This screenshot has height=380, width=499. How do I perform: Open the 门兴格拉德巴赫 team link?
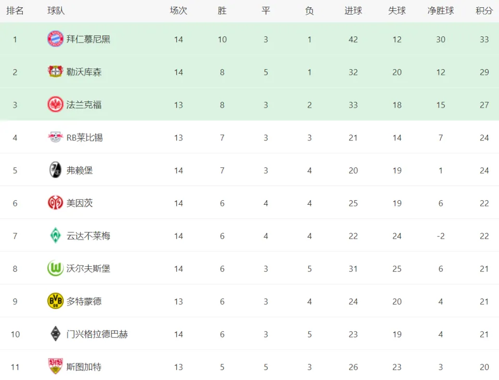(x=97, y=334)
